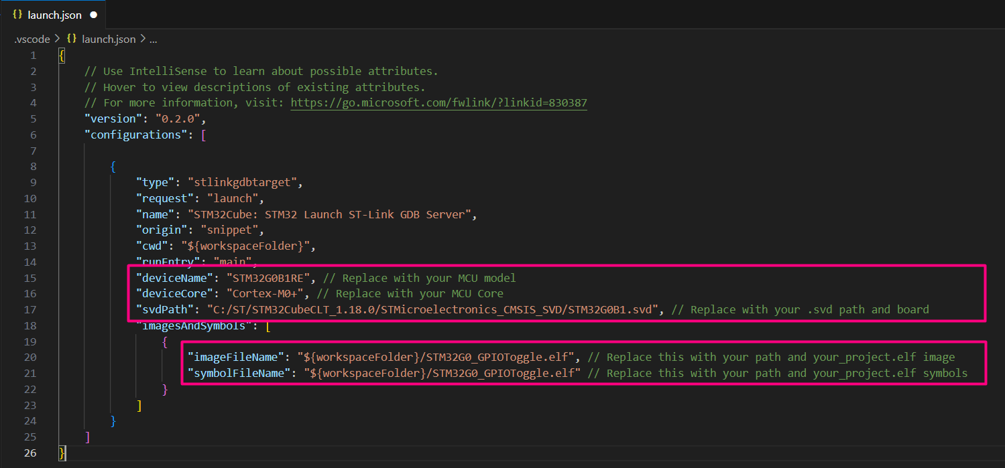Click the JSON file icon in the launch.json tab
Viewport: 1005px width, 468px height.
tap(18, 15)
